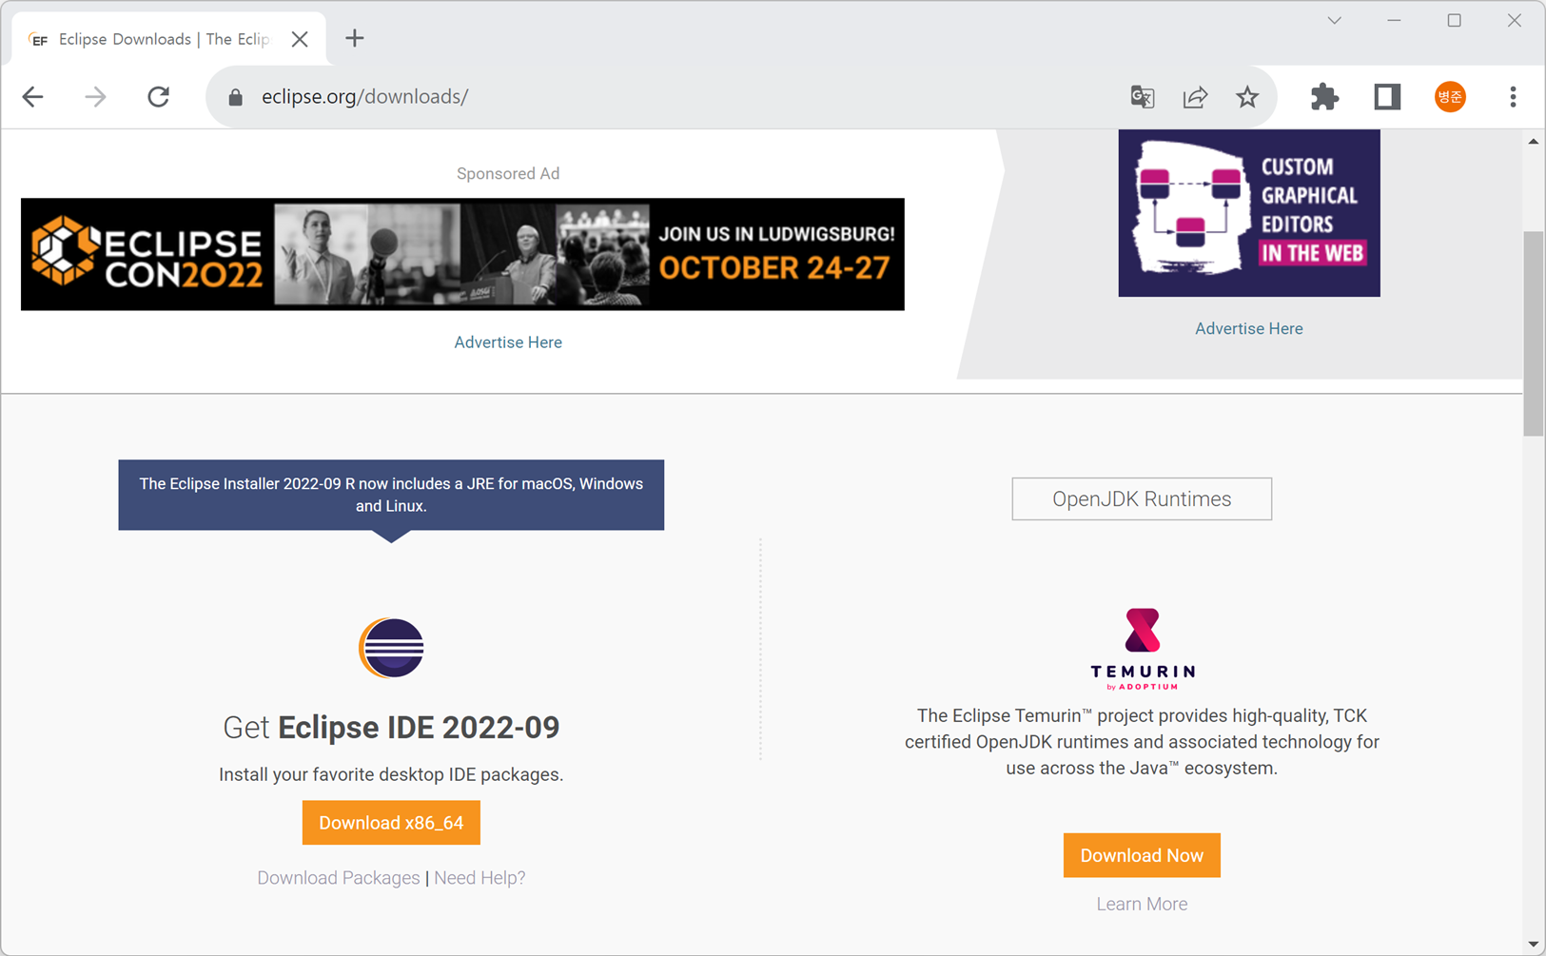Expand the tab search chevron
Screen dimensions: 1546x956
click(1335, 21)
